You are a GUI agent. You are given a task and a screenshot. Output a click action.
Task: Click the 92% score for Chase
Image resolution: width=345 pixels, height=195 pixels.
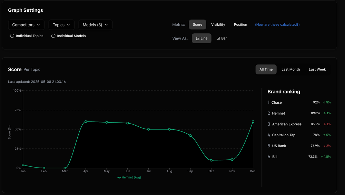coord(316,102)
